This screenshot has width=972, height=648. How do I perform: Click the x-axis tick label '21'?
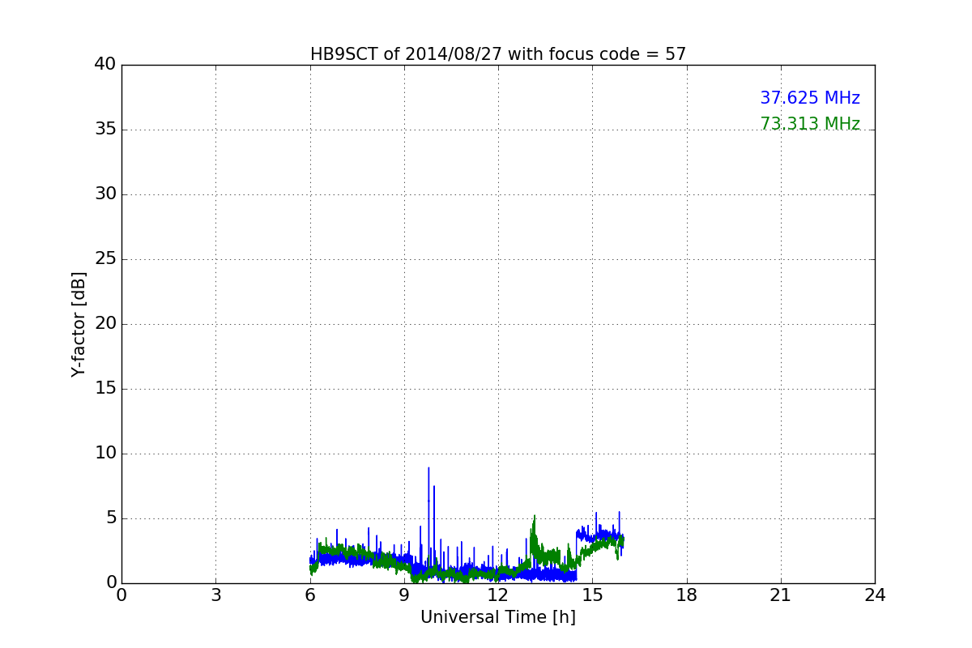(781, 595)
